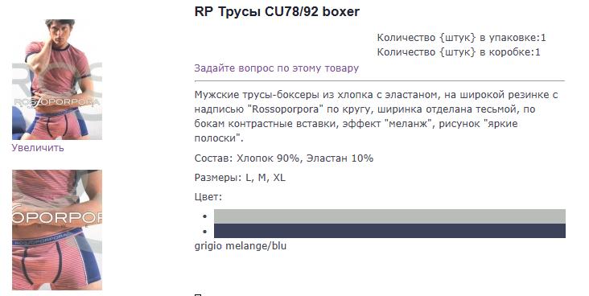Viewport: 589px width, 296px height.
Task: Click the bullet beside the navy swatch
Action: point(204,231)
